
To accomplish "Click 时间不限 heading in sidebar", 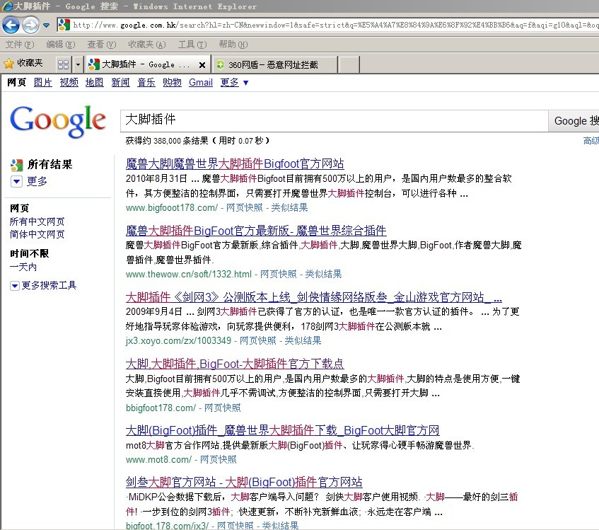I will coord(30,253).
